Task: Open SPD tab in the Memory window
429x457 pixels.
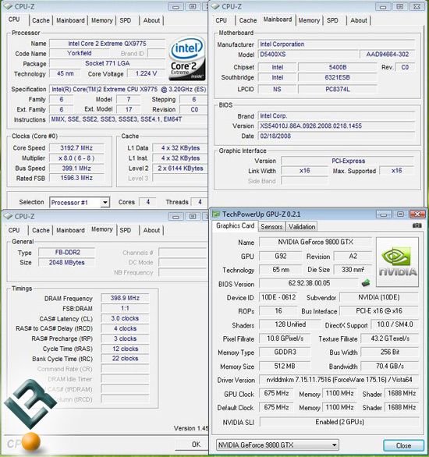Action: tap(126, 230)
